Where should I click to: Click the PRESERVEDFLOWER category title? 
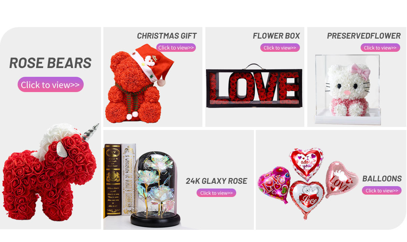coord(364,36)
